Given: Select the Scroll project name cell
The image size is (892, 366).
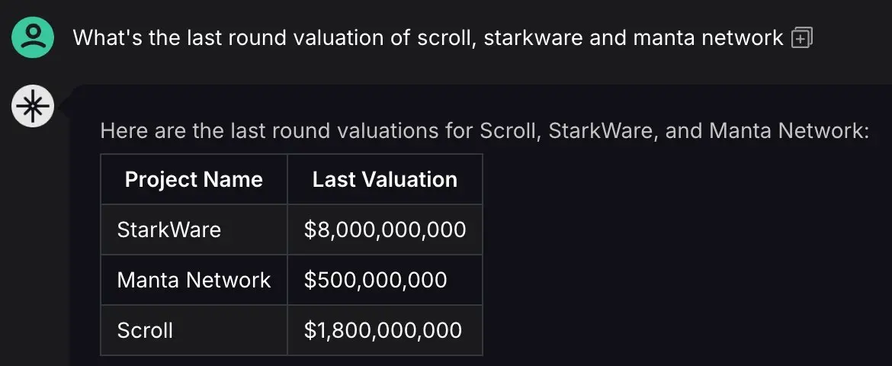Looking at the screenshot, I should pos(194,329).
